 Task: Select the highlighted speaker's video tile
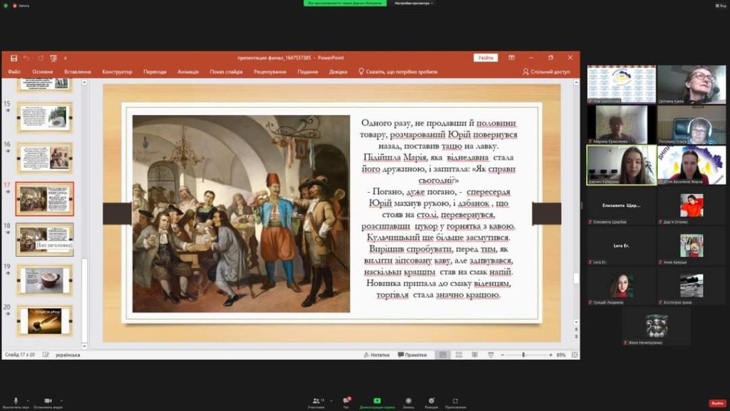[622, 165]
